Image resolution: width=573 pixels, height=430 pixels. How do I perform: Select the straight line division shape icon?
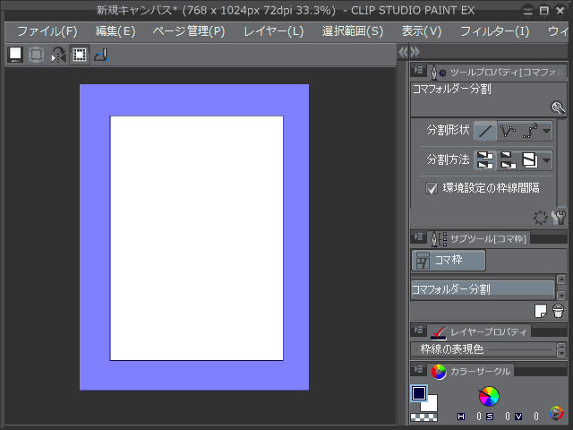pyautogui.click(x=484, y=131)
